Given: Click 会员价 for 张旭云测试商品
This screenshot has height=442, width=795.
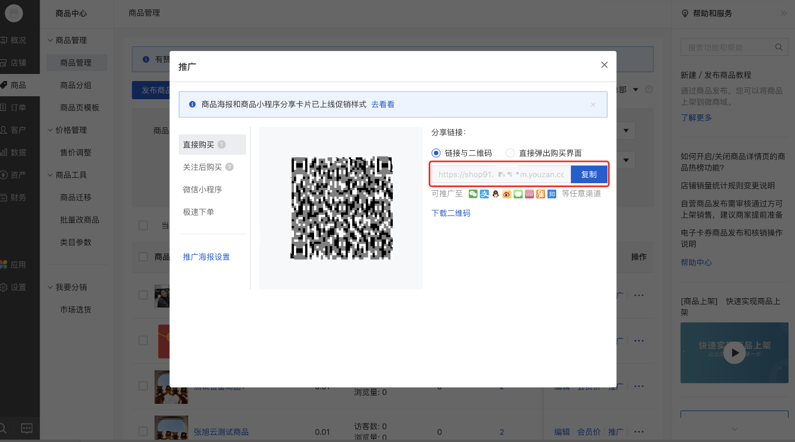Looking at the screenshot, I should tap(589, 432).
